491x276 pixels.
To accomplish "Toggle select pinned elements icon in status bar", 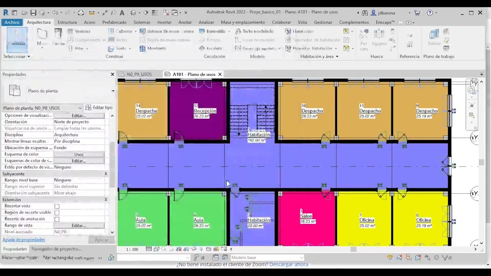I will [x=409, y=258].
